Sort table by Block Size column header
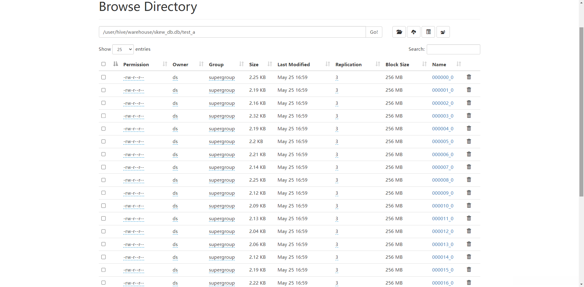Viewport: 584px width, 287px height. tap(397, 64)
